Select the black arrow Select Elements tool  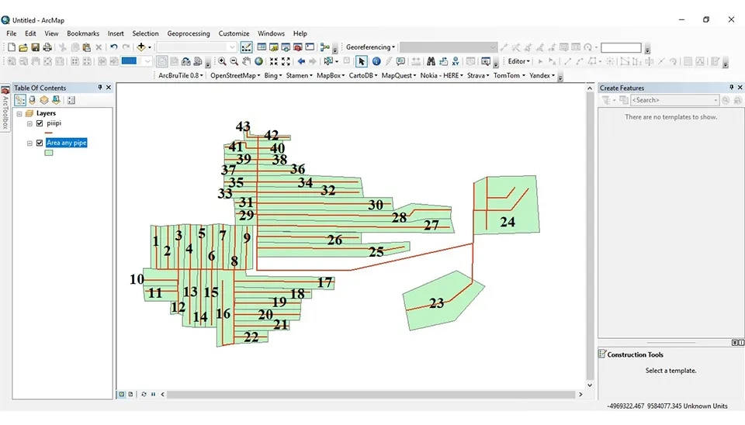point(362,61)
